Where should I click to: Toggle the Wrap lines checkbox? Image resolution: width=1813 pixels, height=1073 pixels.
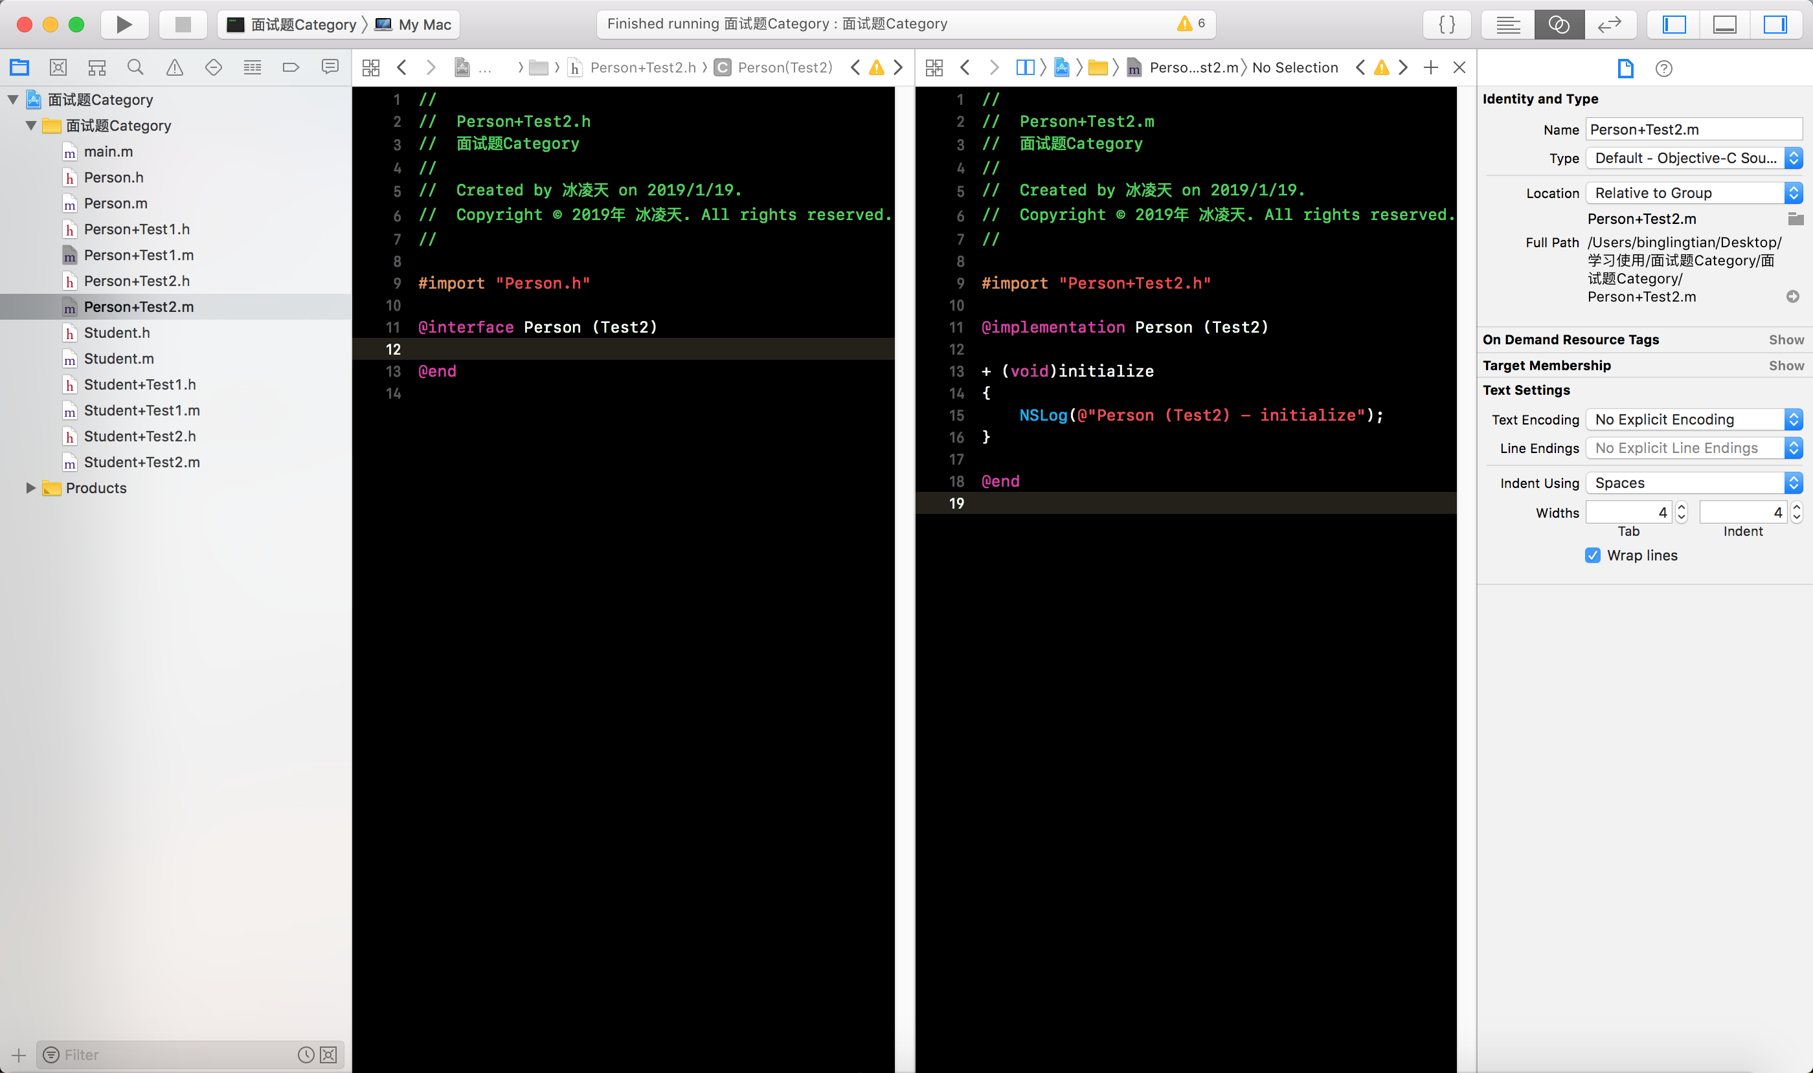click(x=1592, y=555)
